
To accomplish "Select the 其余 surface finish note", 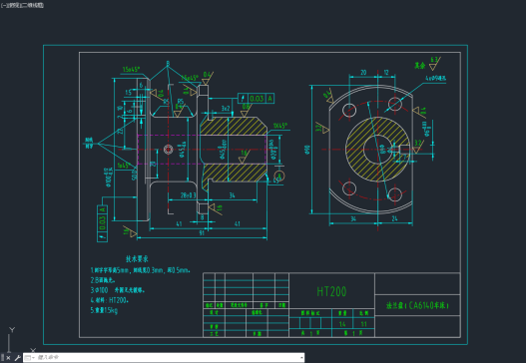I will coord(419,66).
